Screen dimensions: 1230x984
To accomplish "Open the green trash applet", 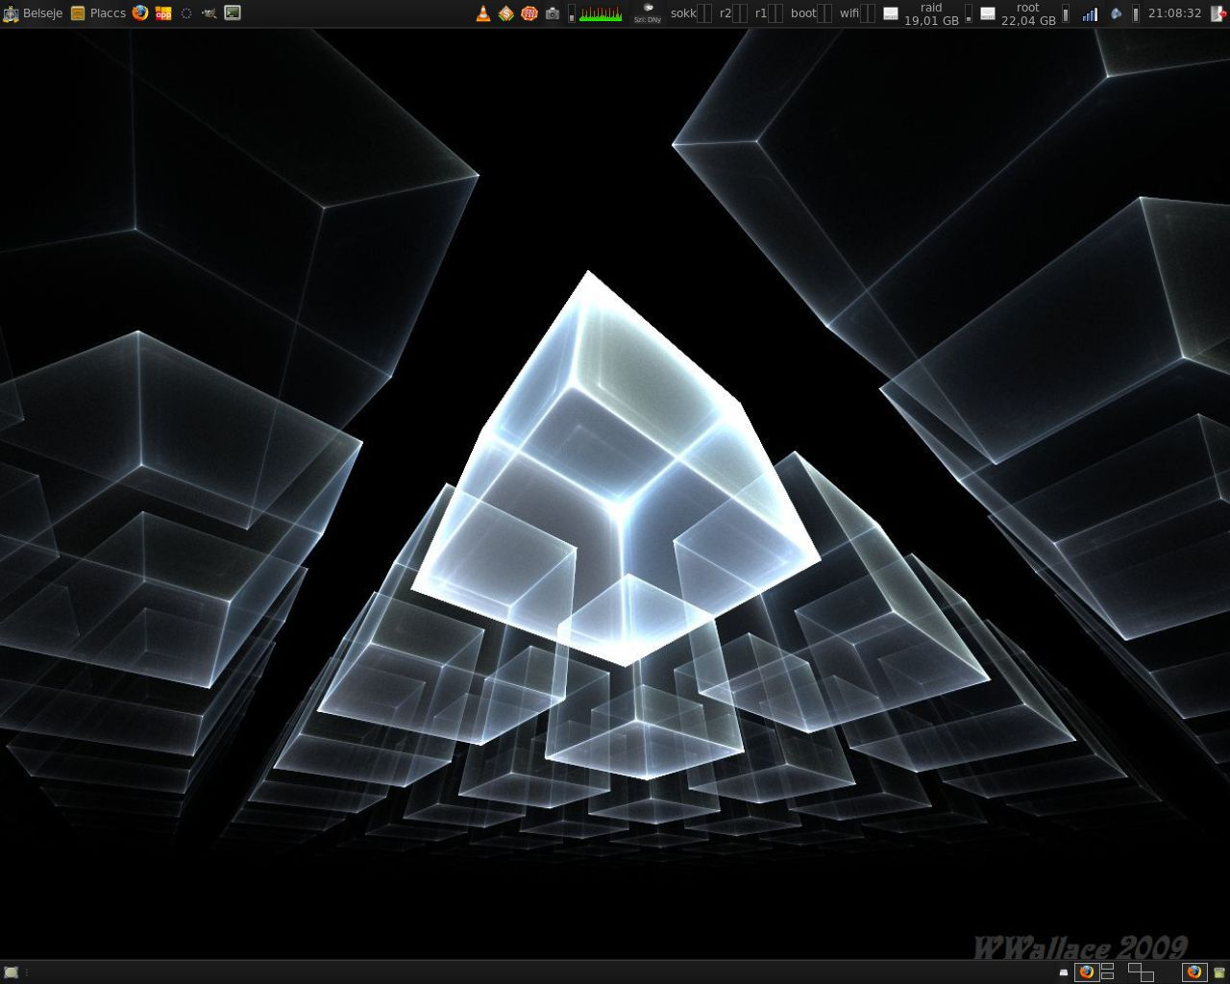I will point(1219,972).
